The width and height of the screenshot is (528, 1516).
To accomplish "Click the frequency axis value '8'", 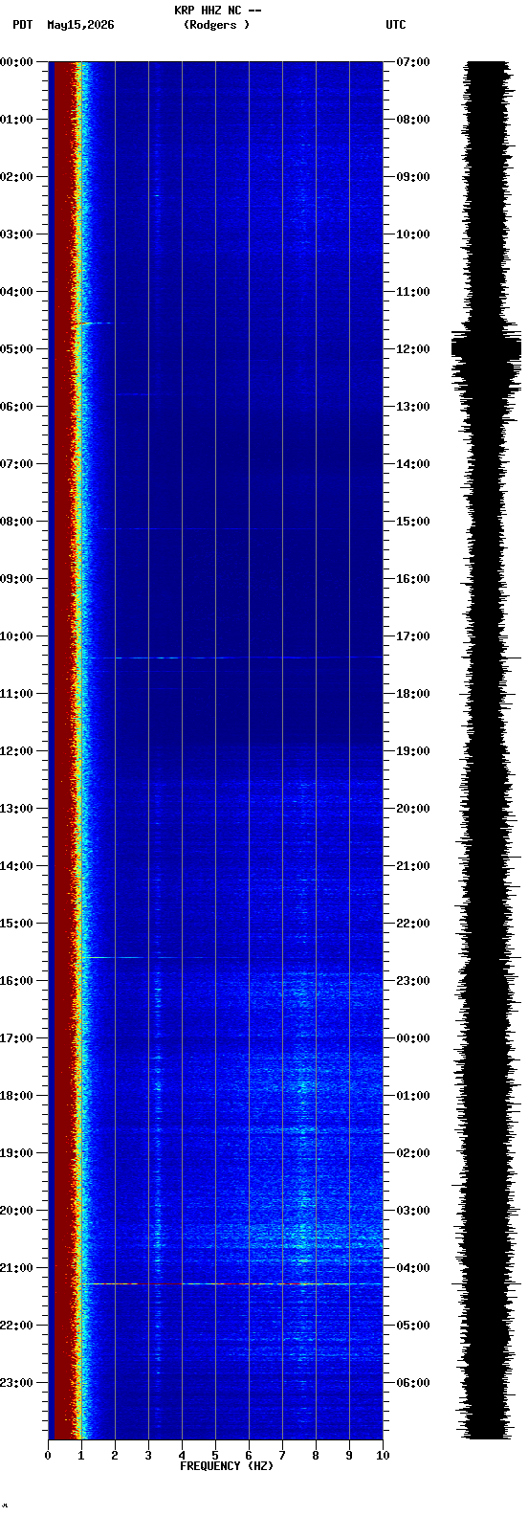I will tap(316, 1456).
